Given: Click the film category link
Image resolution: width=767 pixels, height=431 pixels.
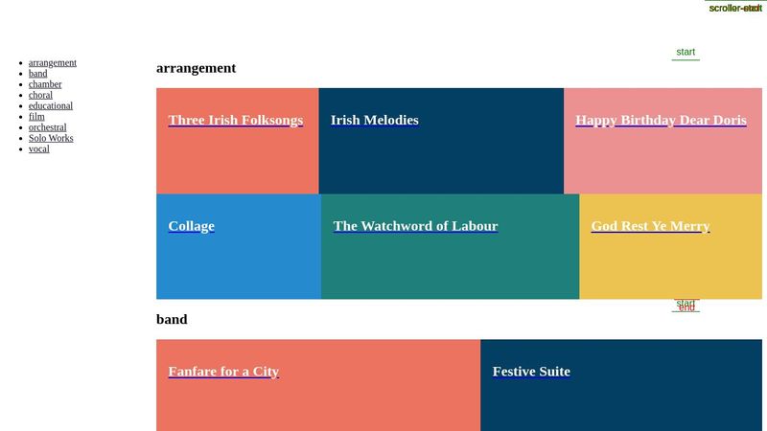Looking at the screenshot, I should (x=36, y=117).
